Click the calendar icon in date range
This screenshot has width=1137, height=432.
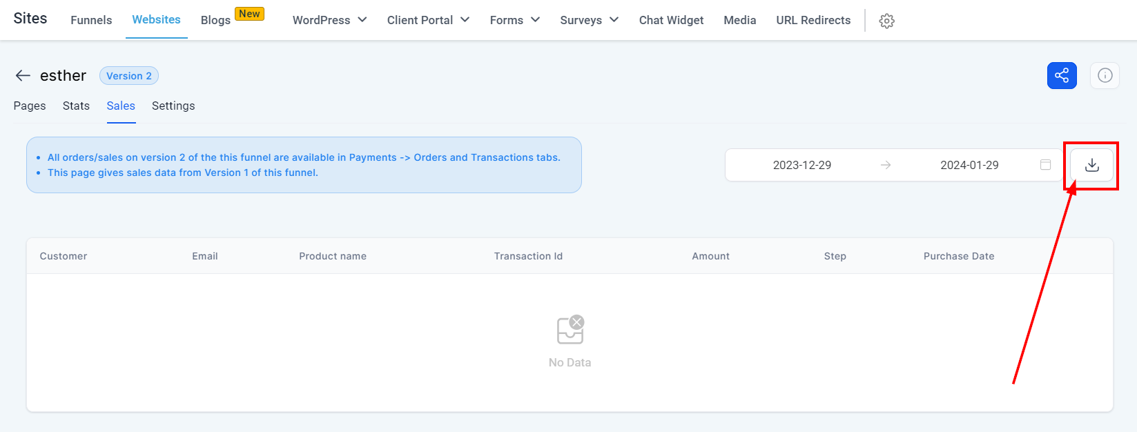pos(1045,165)
